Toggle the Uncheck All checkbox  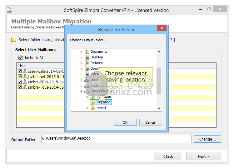20,57
